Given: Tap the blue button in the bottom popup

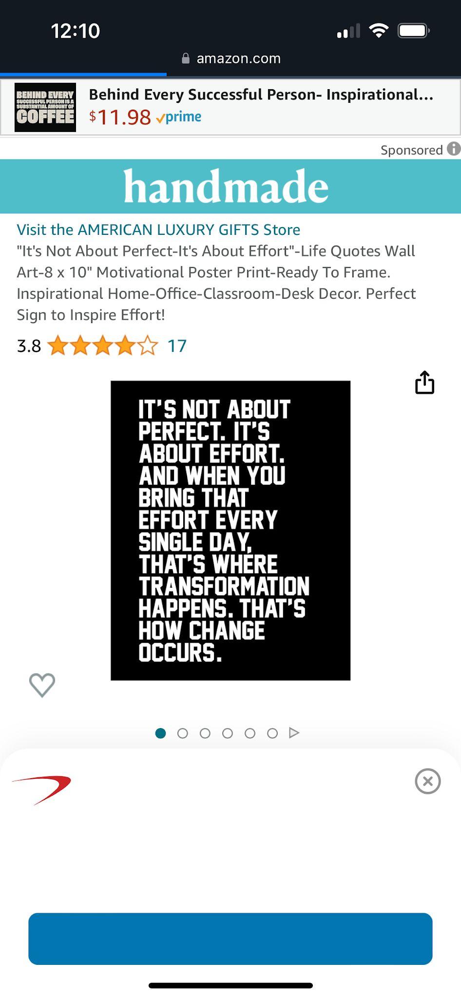Looking at the screenshot, I should click(230, 939).
